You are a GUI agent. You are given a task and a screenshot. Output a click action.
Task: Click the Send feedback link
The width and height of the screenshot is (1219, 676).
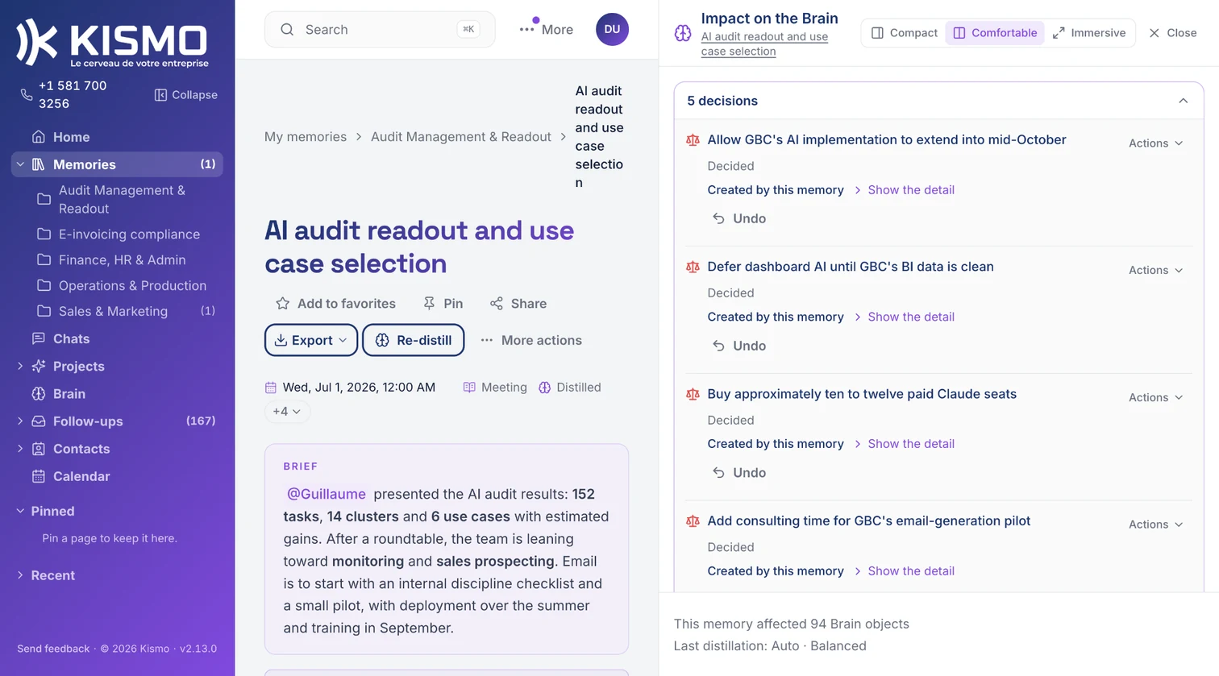click(x=53, y=649)
